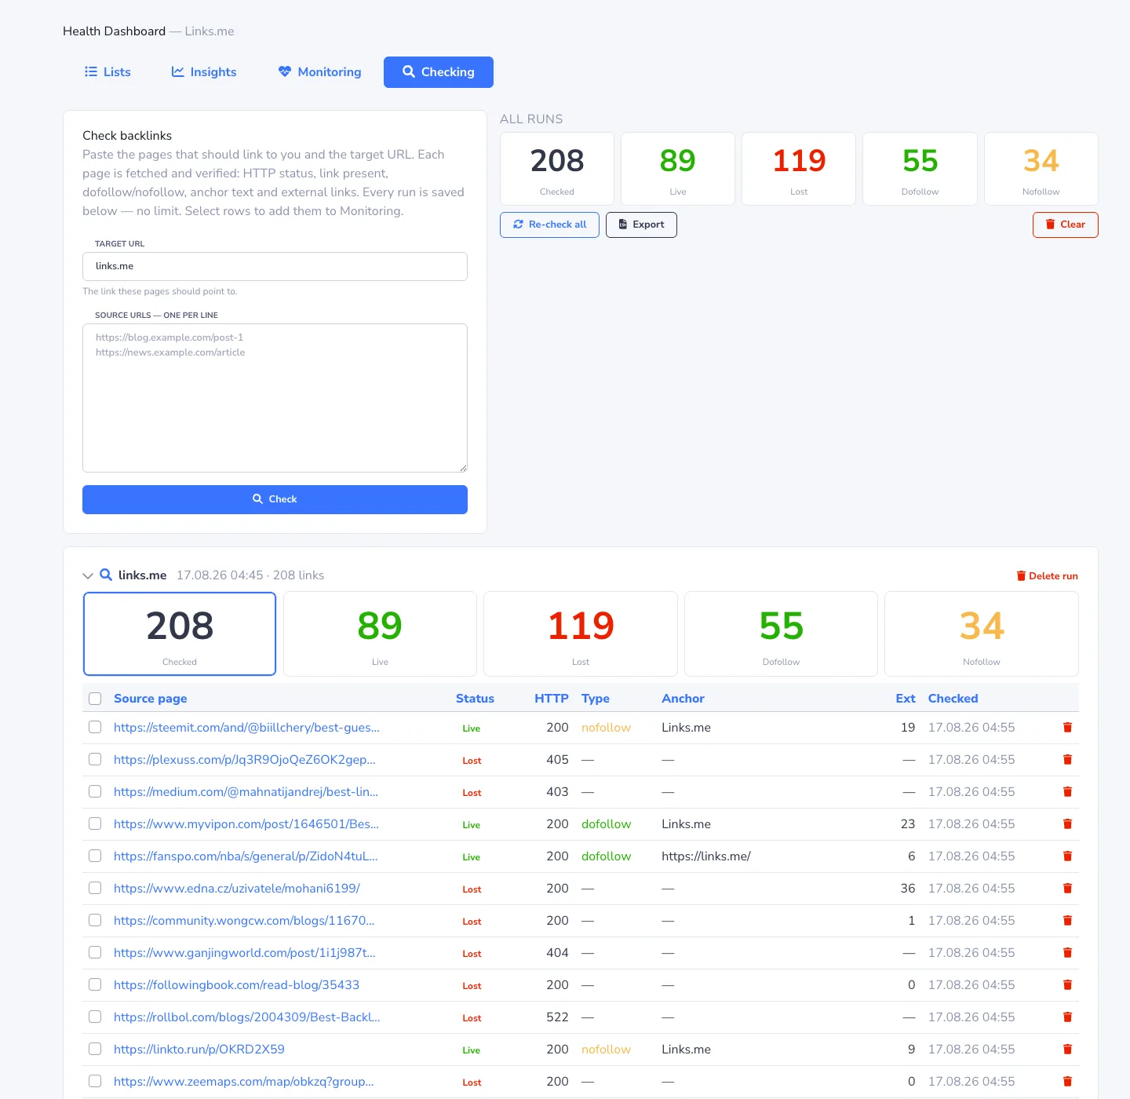This screenshot has height=1099, width=1130.
Task: Sort table by HTTP column header
Action: pos(551,699)
